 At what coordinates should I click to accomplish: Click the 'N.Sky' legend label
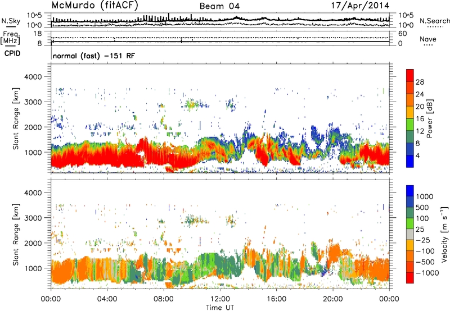click(x=11, y=21)
